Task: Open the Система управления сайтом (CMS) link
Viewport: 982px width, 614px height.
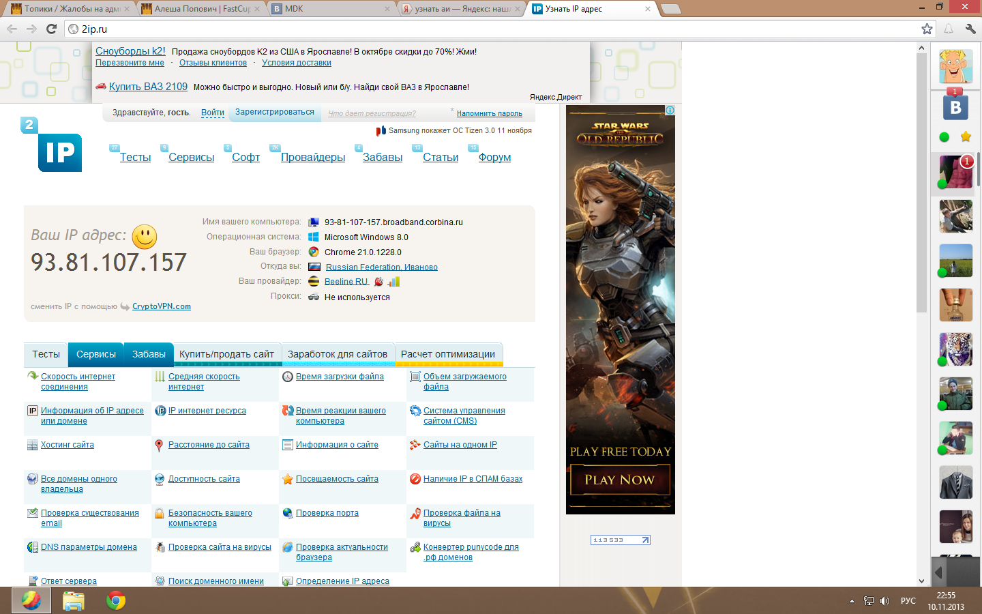Action: (x=464, y=415)
